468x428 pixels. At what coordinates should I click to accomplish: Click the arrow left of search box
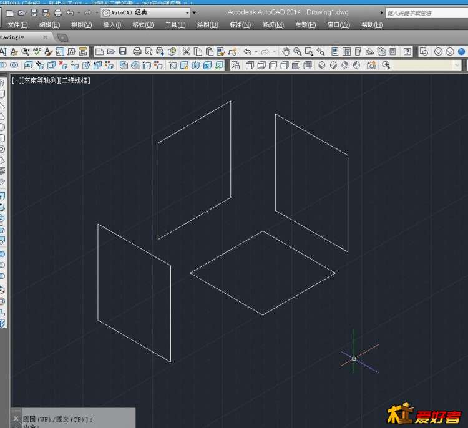click(381, 13)
